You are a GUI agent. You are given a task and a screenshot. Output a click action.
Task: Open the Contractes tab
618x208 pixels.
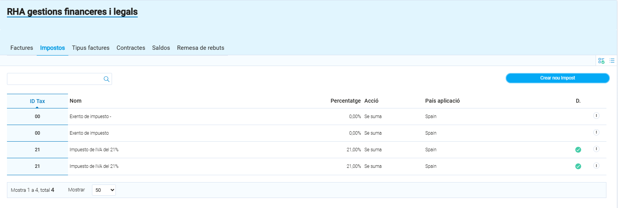[131, 48]
